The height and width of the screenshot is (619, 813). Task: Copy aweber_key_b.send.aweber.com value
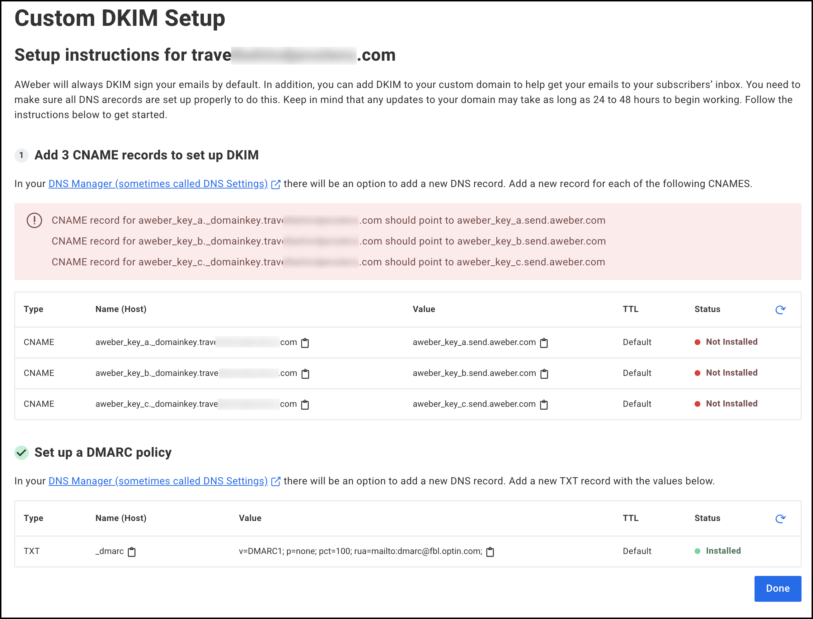pyautogui.click(x=544, y=374)
